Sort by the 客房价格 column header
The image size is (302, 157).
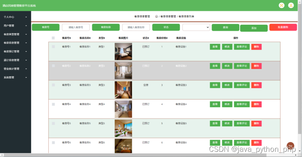click(x=162, y=38)
